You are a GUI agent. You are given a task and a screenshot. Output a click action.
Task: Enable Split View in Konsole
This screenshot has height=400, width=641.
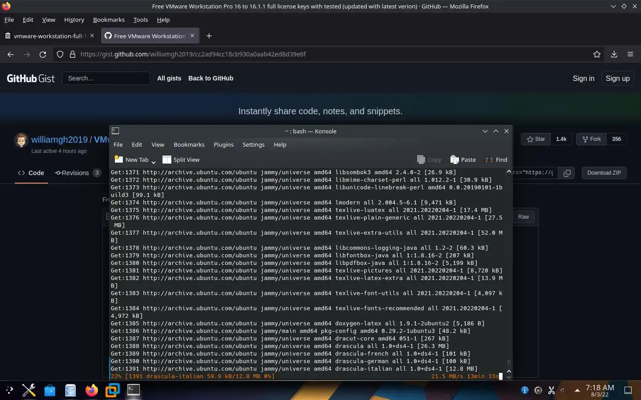181,160
